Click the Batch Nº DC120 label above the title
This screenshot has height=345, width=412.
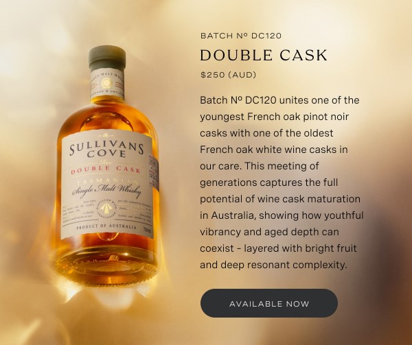tap(241, 36)
